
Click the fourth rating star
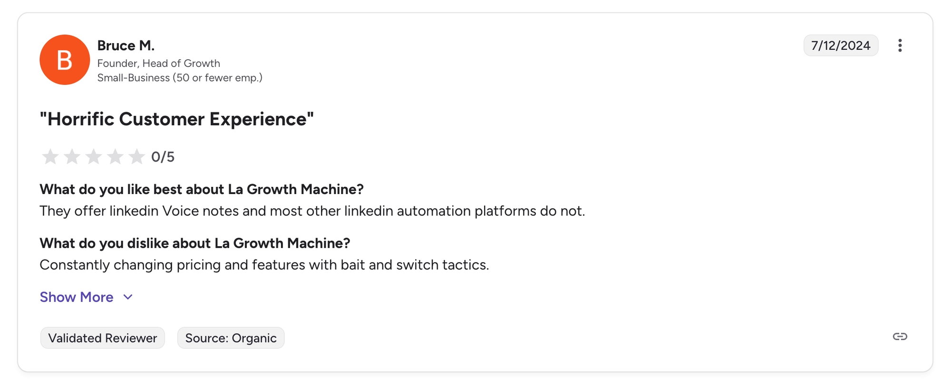(x=115, y=157)
